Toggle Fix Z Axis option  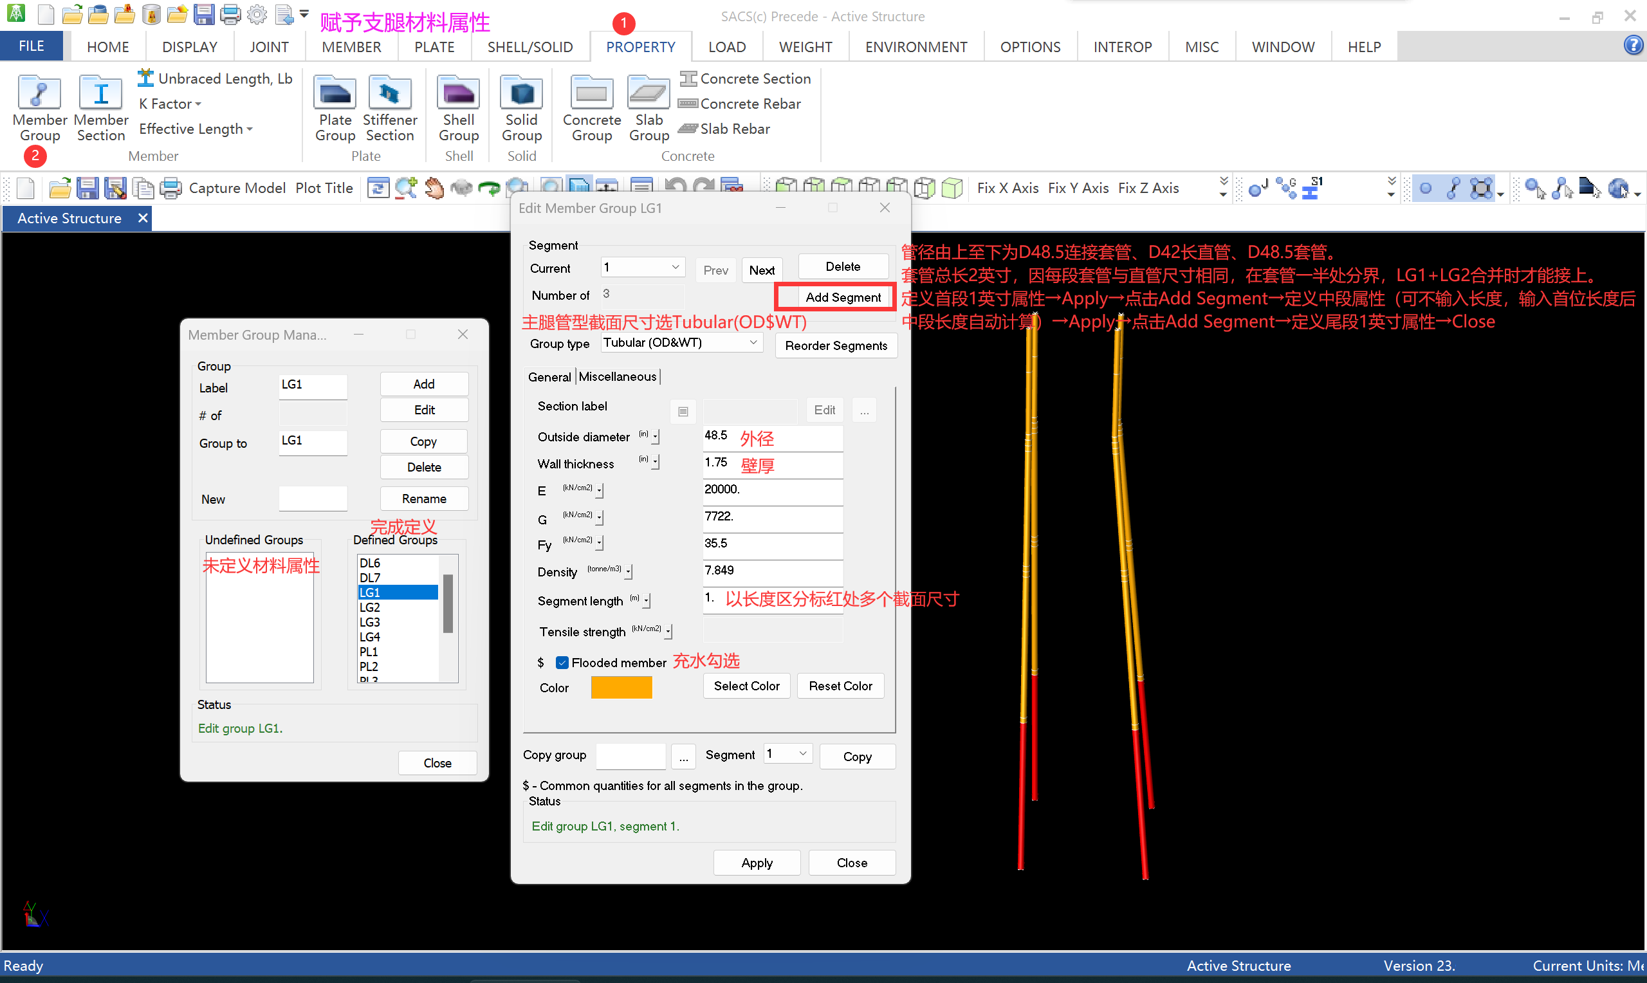coord(1148,188)
